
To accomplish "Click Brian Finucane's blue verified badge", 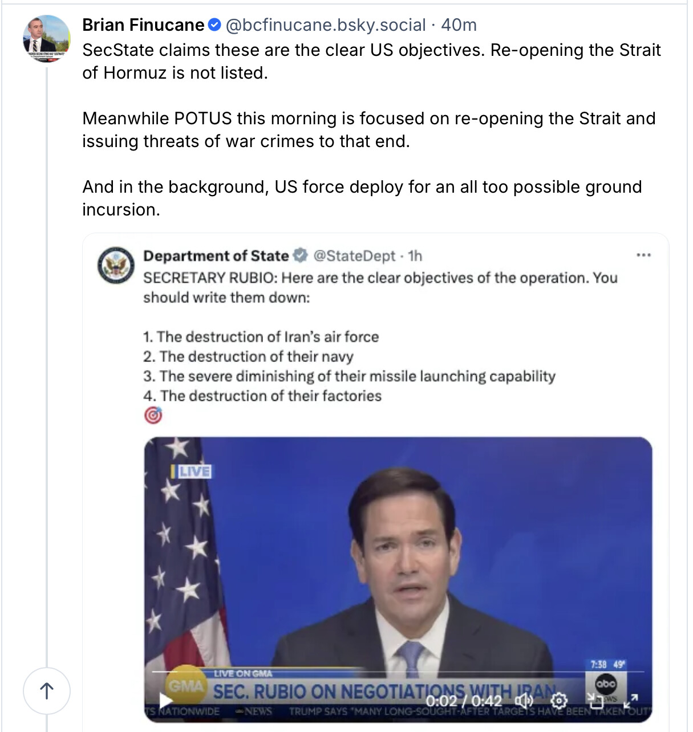I will point(214,25).
